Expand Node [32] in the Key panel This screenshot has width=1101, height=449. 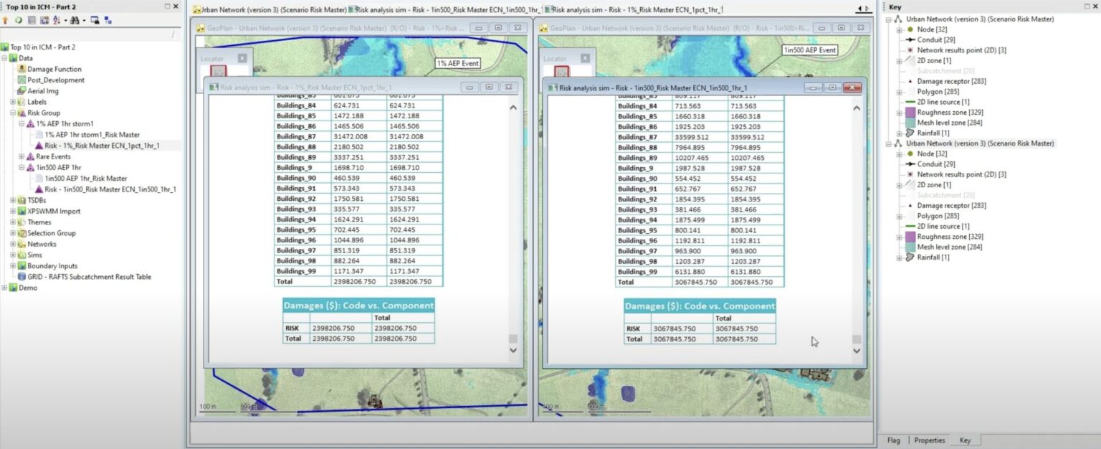pos(899,29)
